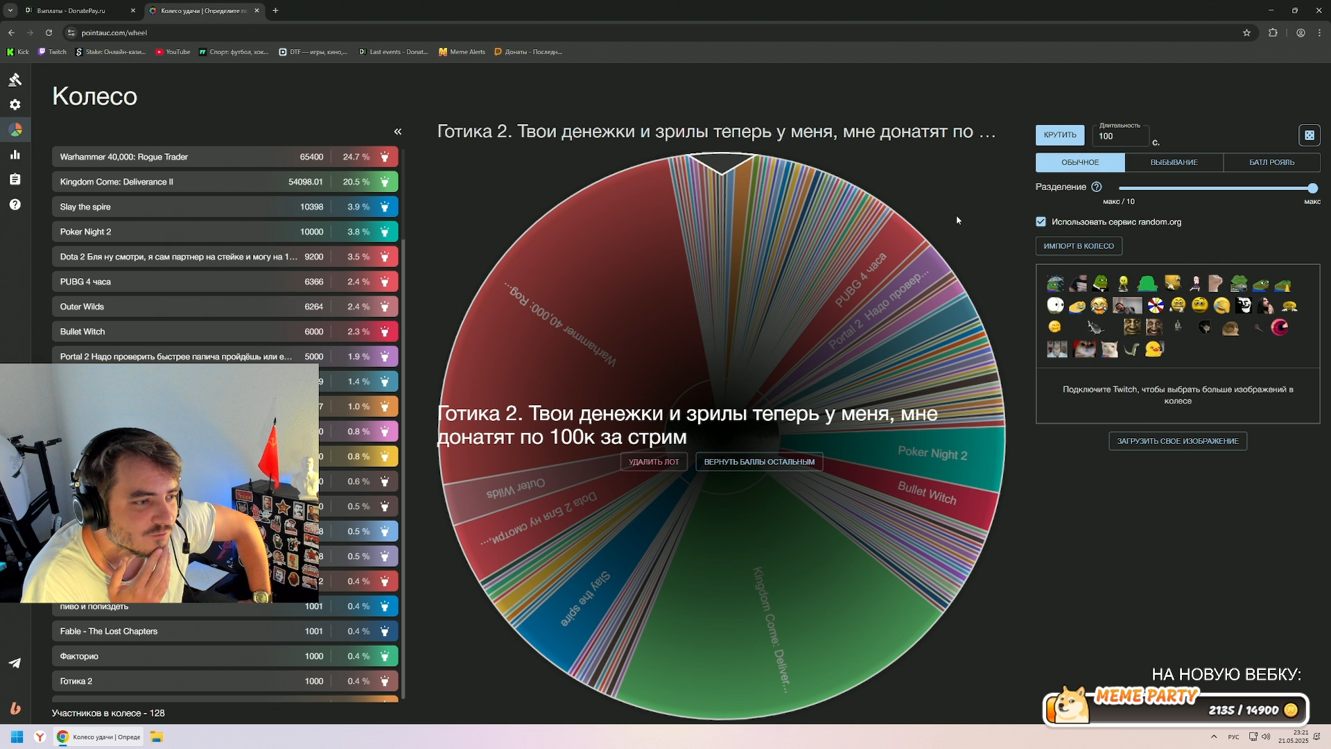Switch to the ВЫБЫВАНИЕ mode tab
The width and height of the screenshot is (1331, 749).
tap(1174, 162)
